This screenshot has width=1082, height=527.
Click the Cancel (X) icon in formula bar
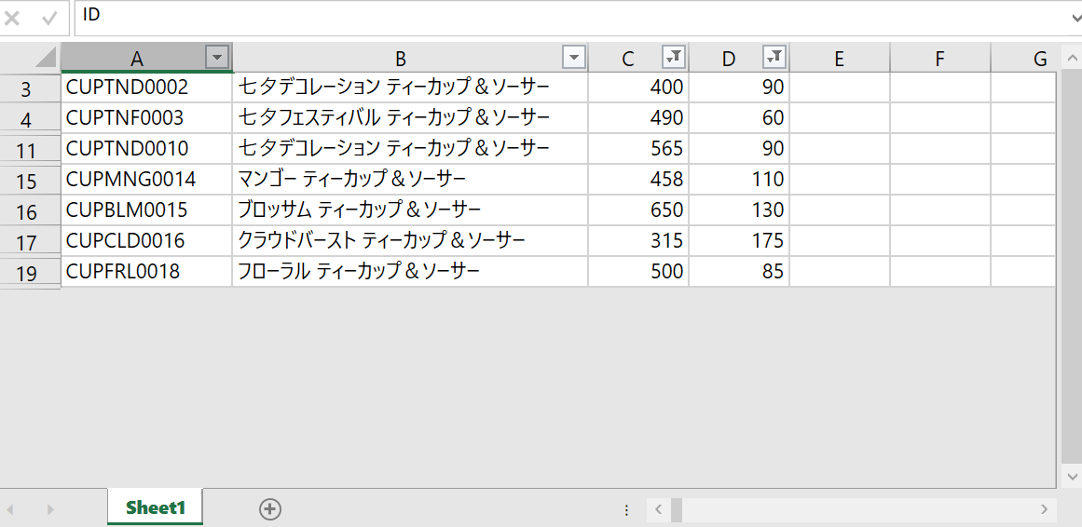point(13,18)
